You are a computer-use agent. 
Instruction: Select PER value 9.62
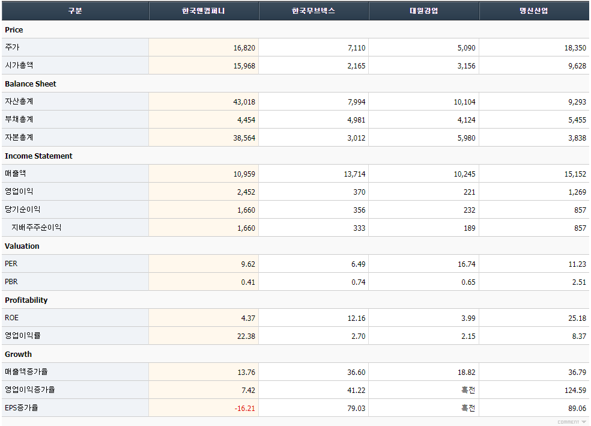tap(248, 264)
